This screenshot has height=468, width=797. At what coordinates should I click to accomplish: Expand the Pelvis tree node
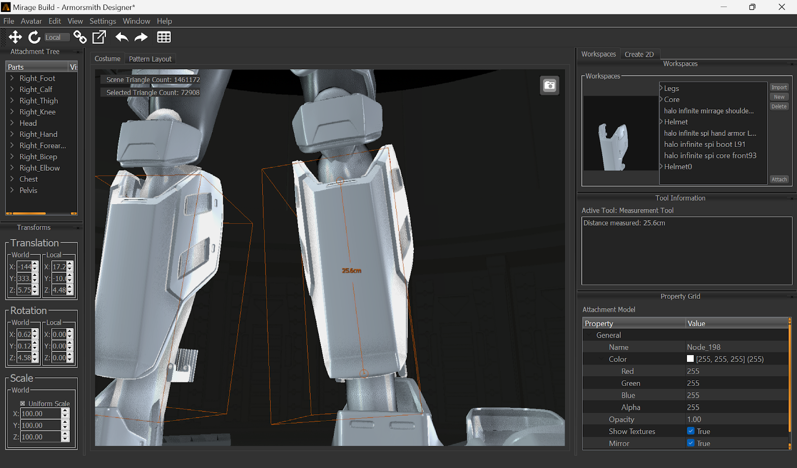click(x=12, y=190)
